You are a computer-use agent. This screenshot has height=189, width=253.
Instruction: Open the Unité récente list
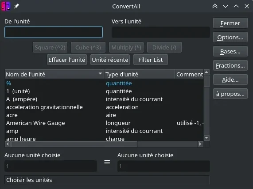(110, 60)
